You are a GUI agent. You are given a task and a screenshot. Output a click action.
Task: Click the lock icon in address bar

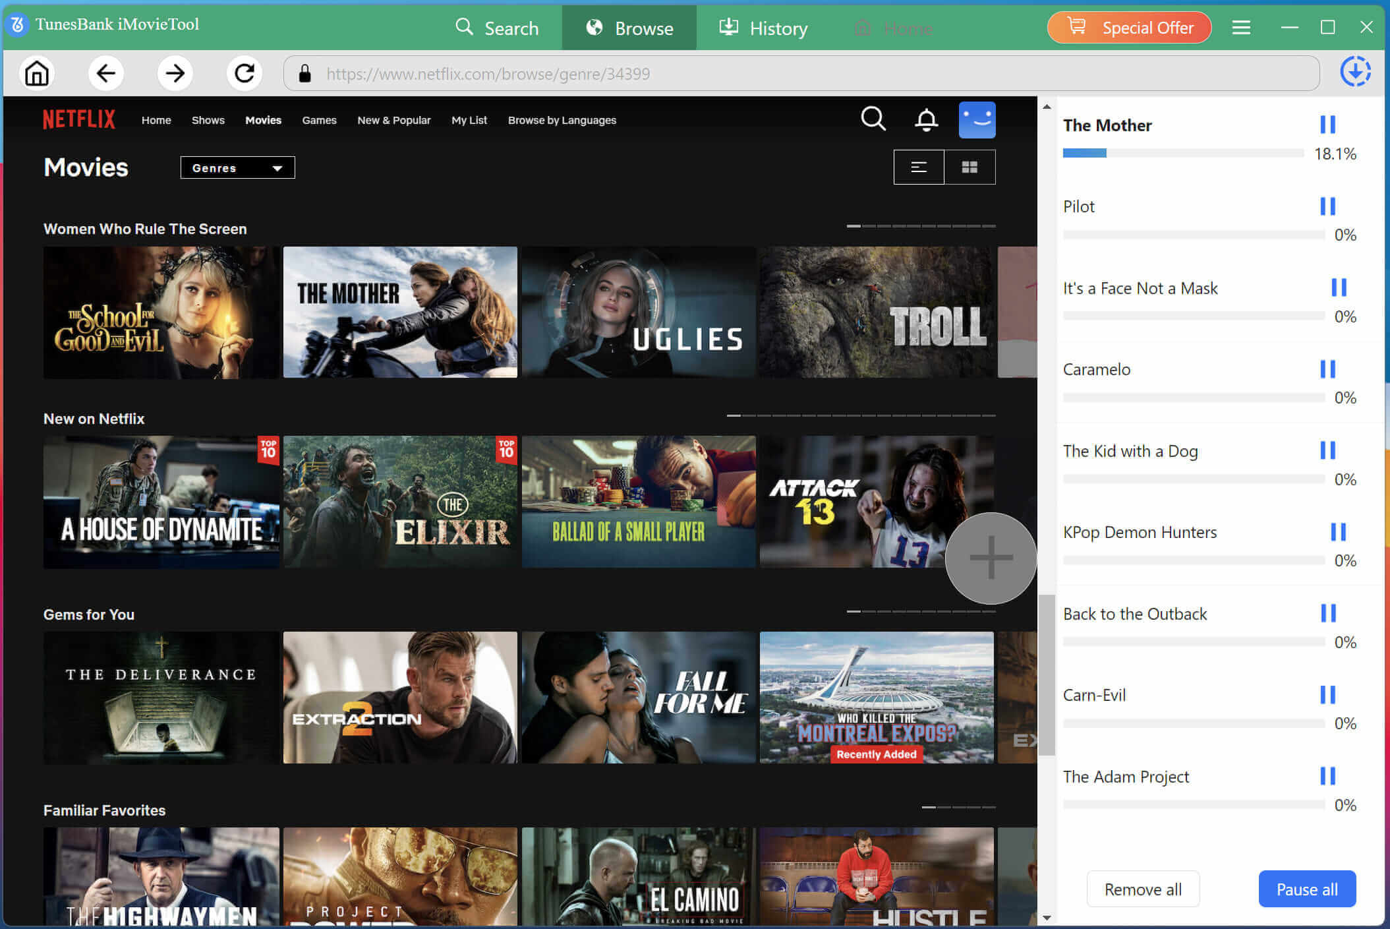pyautogui.click(x=304, y=73)
